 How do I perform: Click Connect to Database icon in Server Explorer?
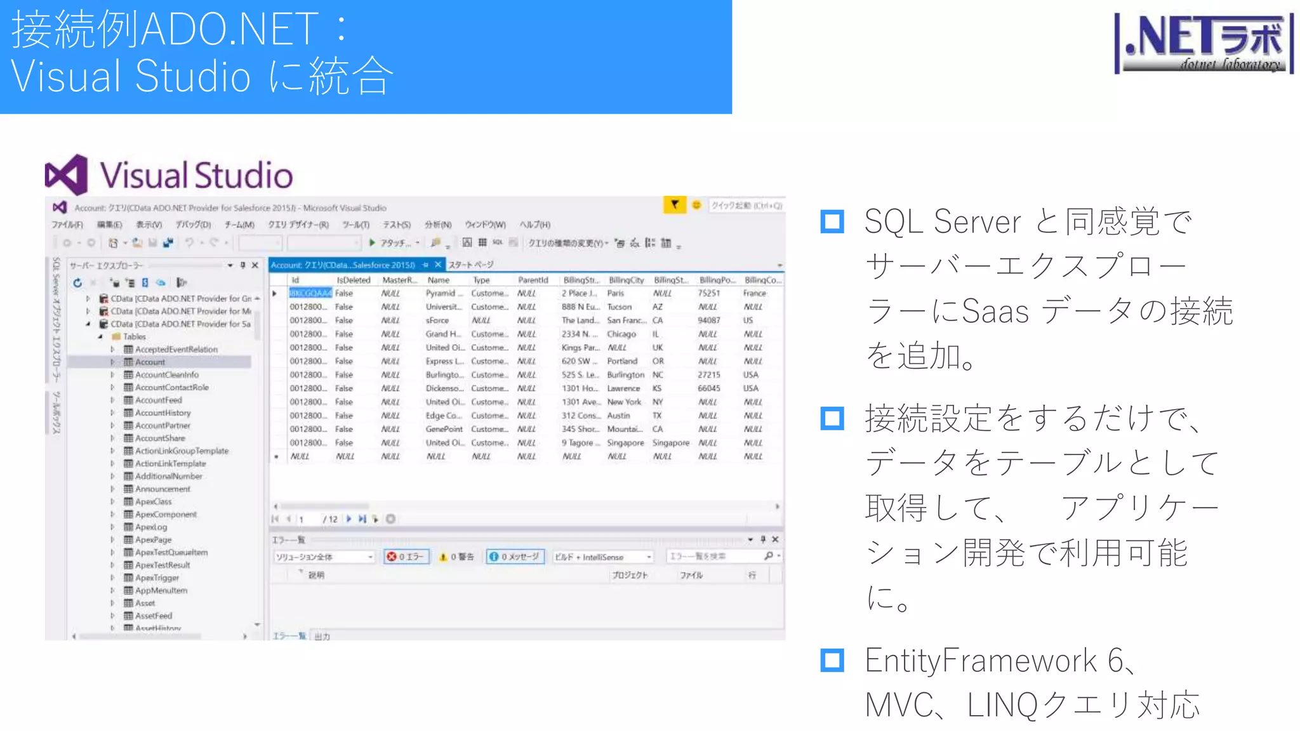(115, 282)
